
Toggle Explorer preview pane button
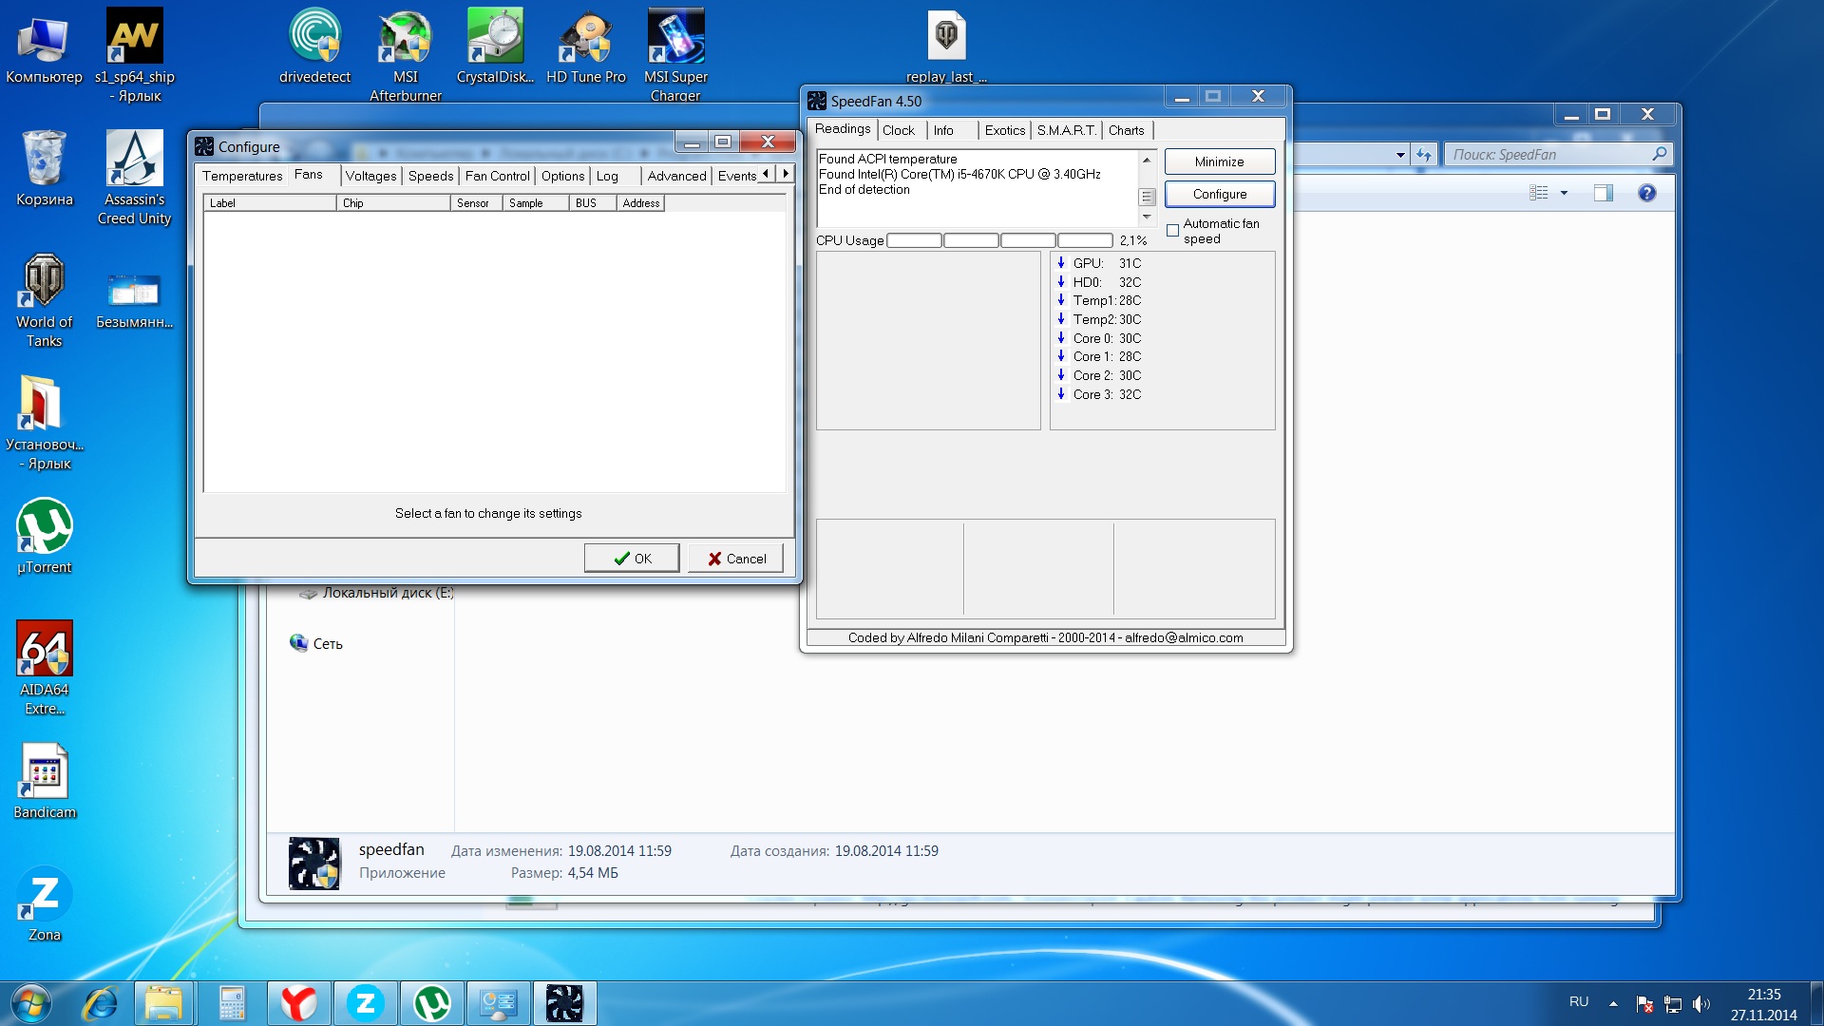coord(1603,193)
